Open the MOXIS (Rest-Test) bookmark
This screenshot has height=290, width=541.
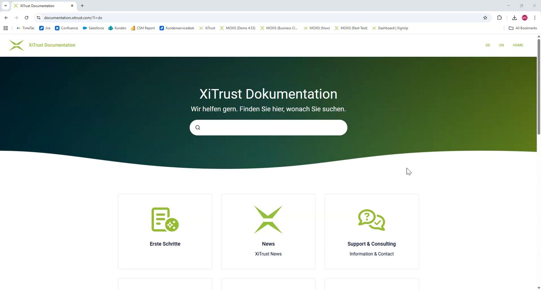coord(351,28)
